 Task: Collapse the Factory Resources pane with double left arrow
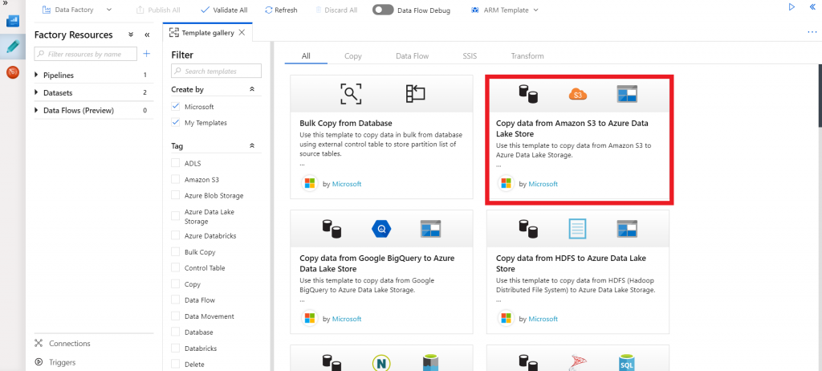148,35
